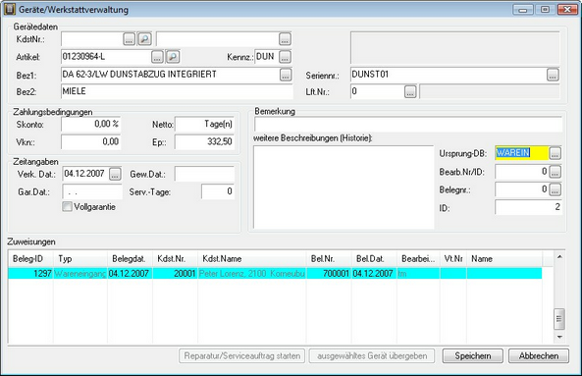This screenshot has height=376, width=582.
Task: Open the Kennz. ellipsis button
Action: point(285,57)
